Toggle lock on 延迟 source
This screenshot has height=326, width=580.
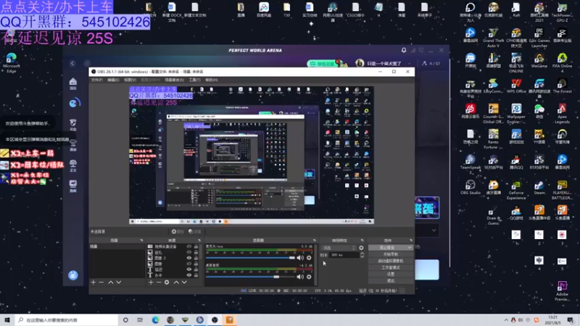coord(196,269)
